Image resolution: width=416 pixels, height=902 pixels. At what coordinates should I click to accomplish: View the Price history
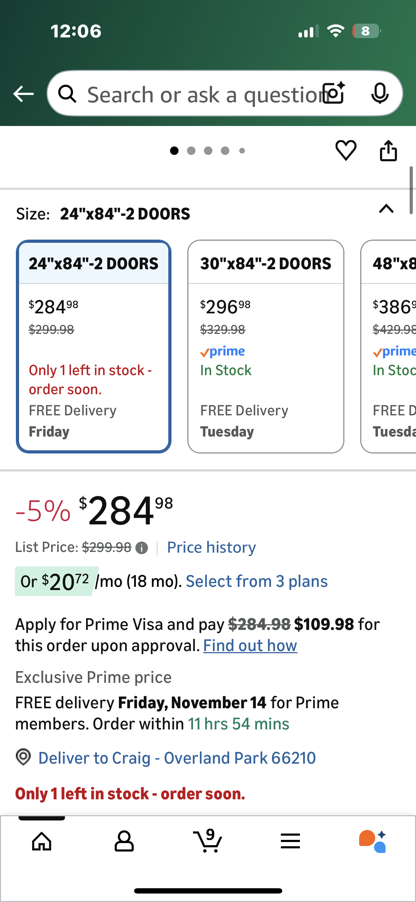(211, 548)
